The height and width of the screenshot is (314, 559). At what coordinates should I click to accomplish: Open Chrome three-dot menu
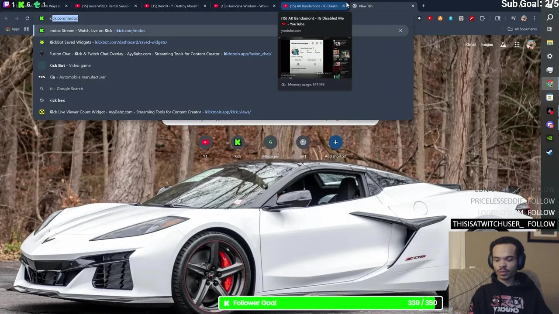tap(534, 18)
